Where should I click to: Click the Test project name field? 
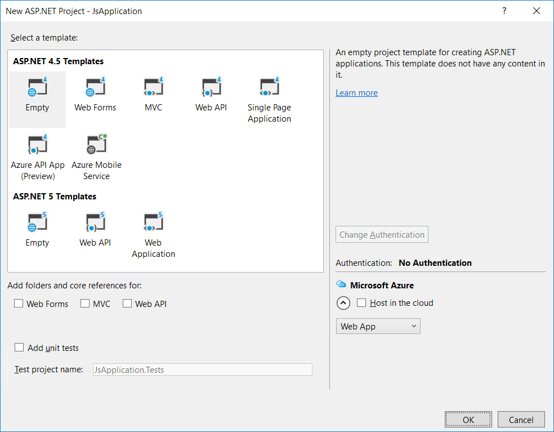(203, 369)
